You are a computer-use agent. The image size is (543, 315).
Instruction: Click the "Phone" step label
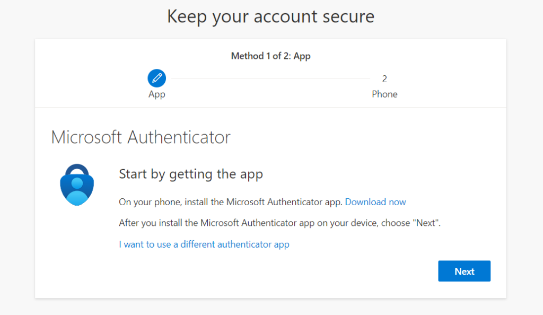point(384,94)
